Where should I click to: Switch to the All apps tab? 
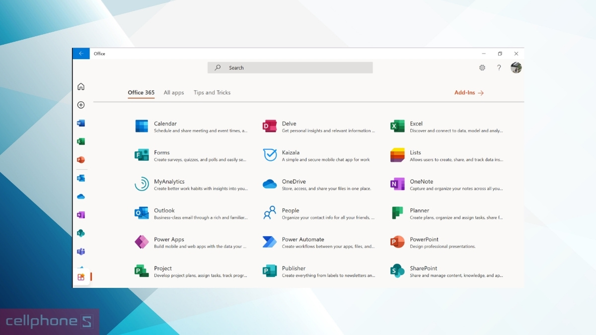pyautogui.click(x=174, y=93)
